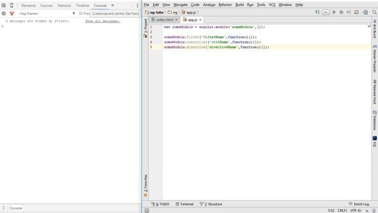Open the console drawer three-dot menu
The height and width of the screenshot is (213, 378).
pyautogui.click(x=4, y=208)
